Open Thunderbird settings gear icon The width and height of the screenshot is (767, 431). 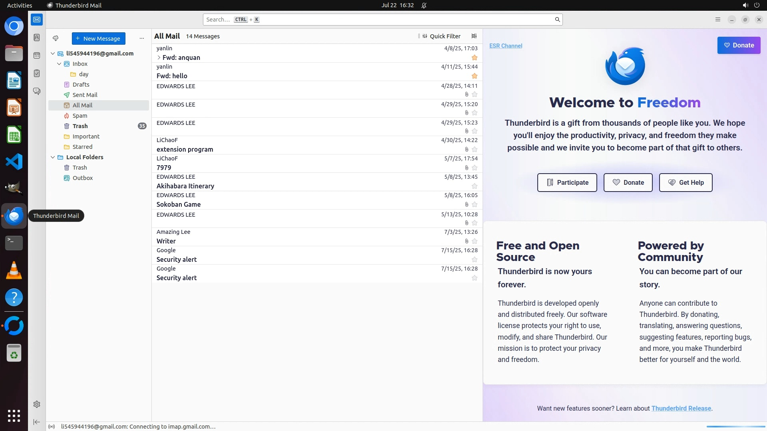(37, 404)
